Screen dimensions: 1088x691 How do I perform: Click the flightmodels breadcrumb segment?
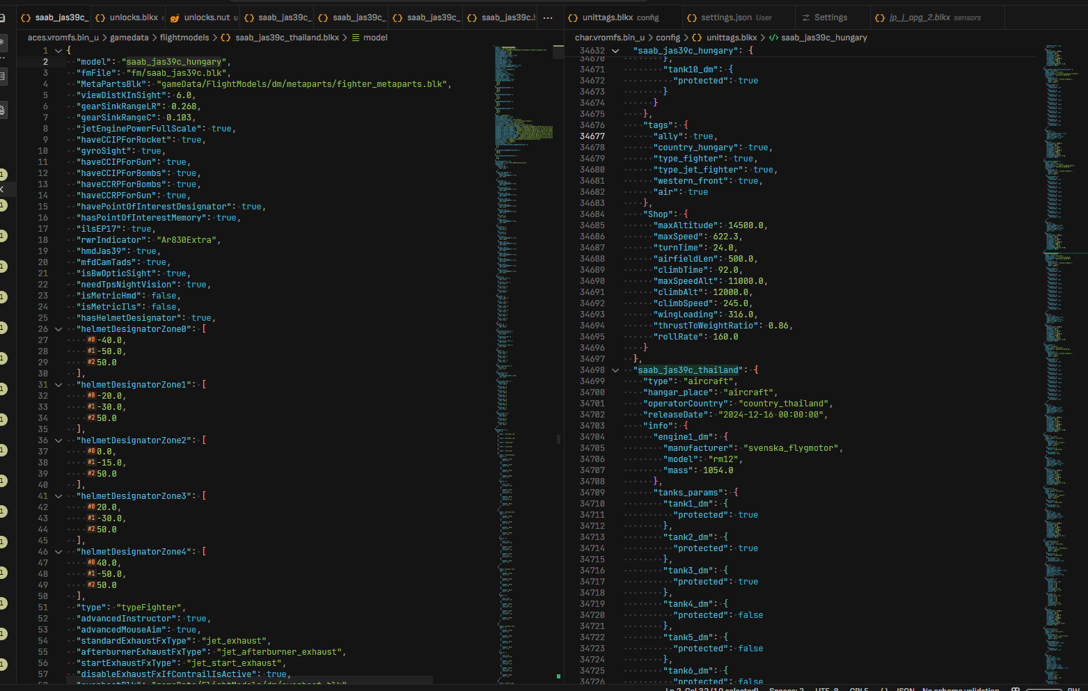[x=184, y=38]
